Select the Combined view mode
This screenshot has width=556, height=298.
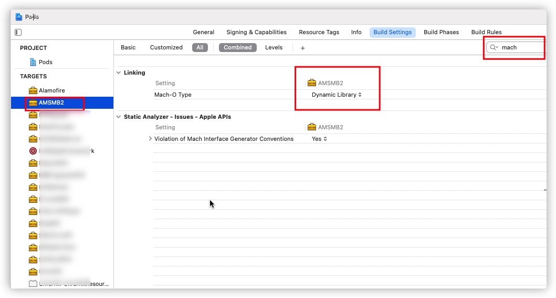click(238, 47)
